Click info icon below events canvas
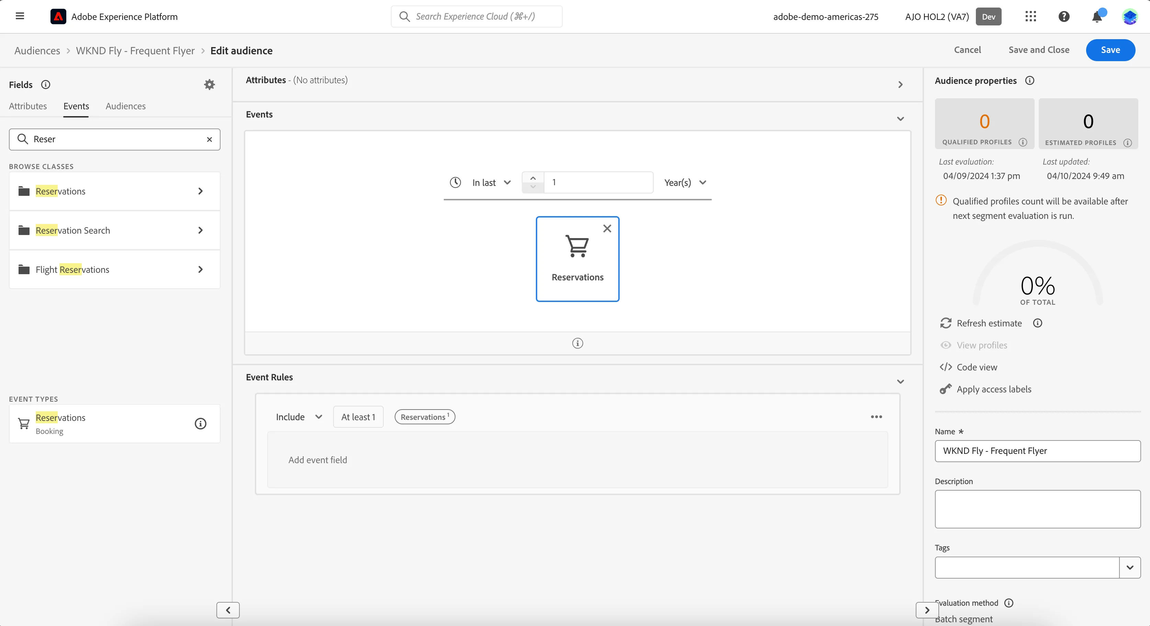 point(578,343)
